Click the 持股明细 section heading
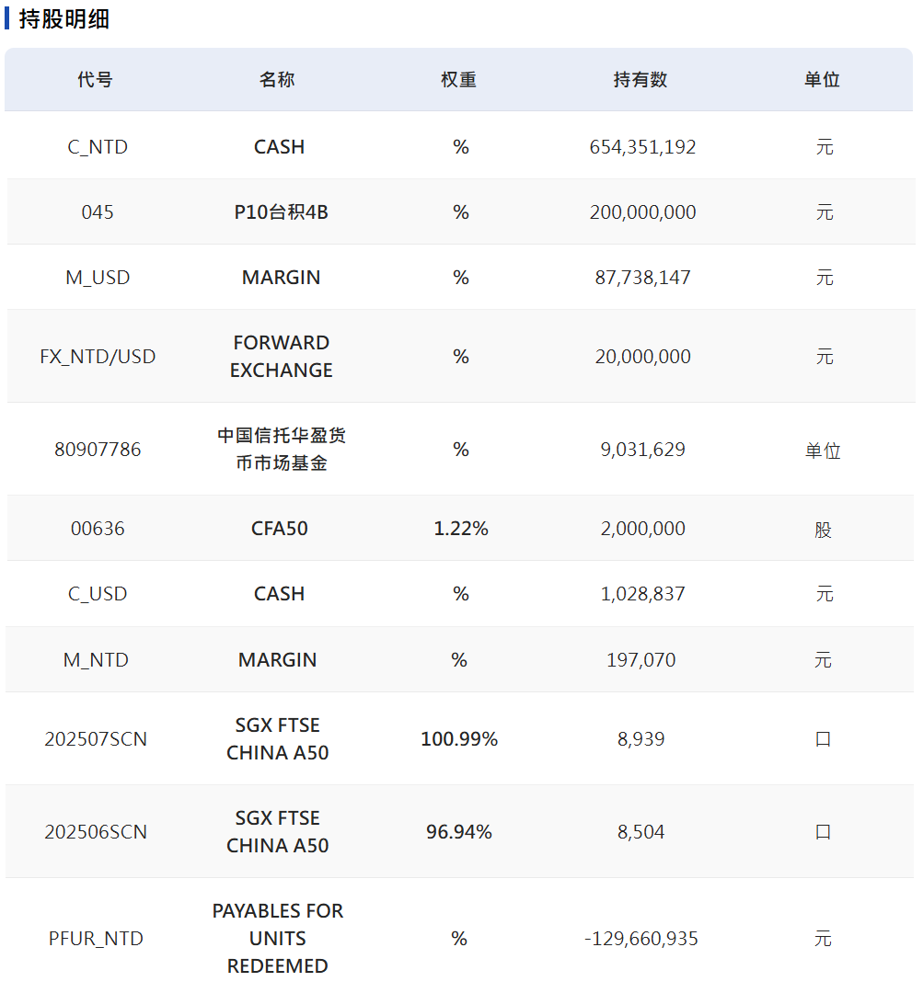Image resolution: width=923 pixels, height=993 pixels. point(64,19)
